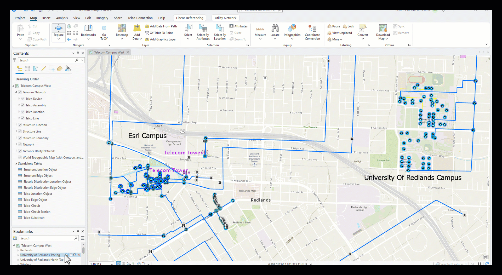
Task: Toggle World Topographic Map layer checkbox
Action: coord(20,158)
